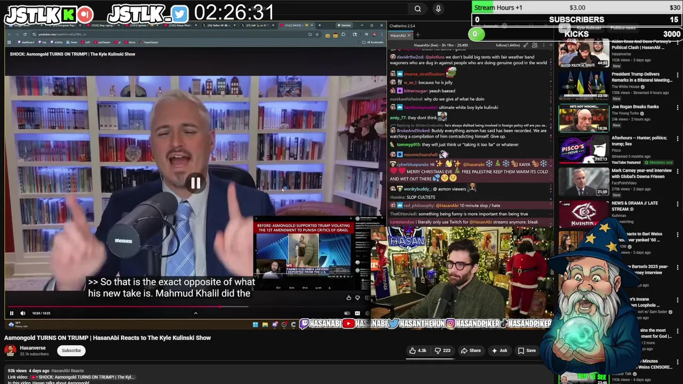Open the Hasanverse channel name link
Viewport: 683px width, 384px height.
click(x=33, y=348)
